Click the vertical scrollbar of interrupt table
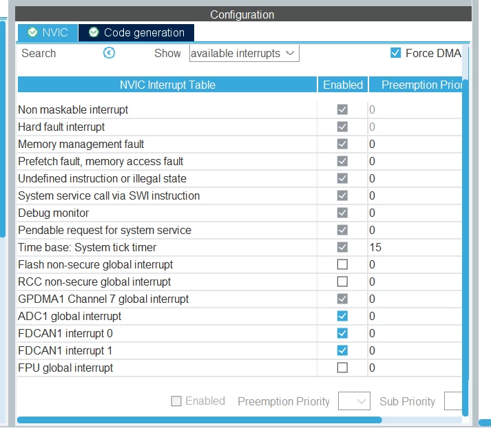 [x=465, y=247]
